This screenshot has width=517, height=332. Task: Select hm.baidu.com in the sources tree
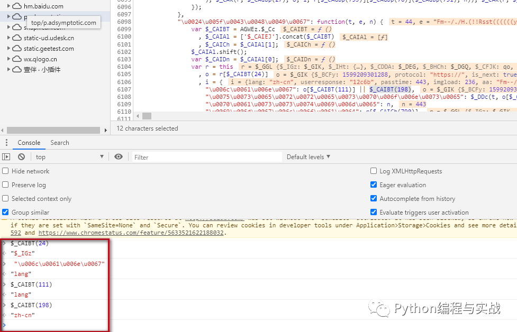pos(43,6)
